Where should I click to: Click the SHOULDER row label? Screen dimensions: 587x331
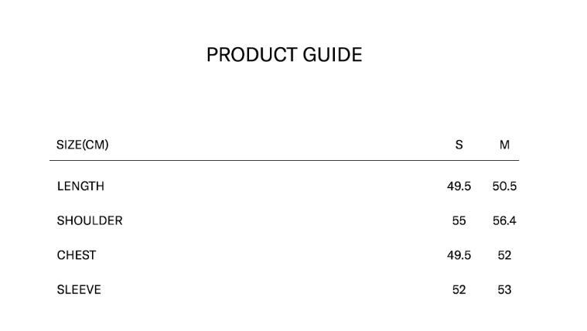click(90, 220)
